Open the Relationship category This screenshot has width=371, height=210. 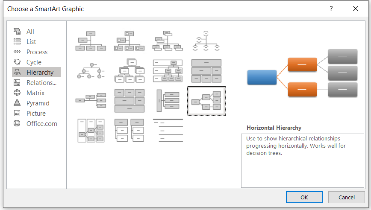[36, 83]
